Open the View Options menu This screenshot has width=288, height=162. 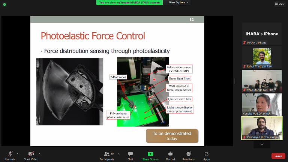tap(178, 3)
